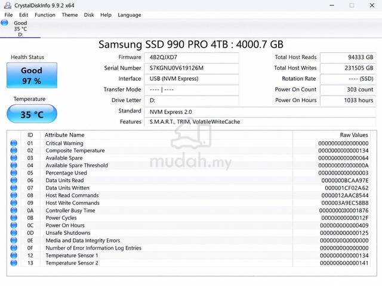Close the CrystalDiskInfo window
The height and width of the screenshot is (286, 382).
tap(372, 5)
